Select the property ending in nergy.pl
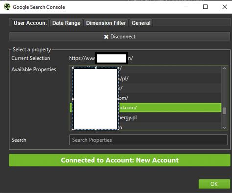This screenshot has width=232, height=193. pyautogui.click(x=145, y=117)
